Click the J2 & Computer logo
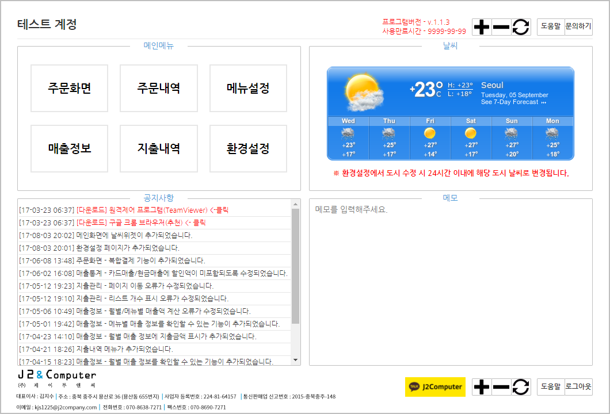Screen dimensions: 610x414 57,378
